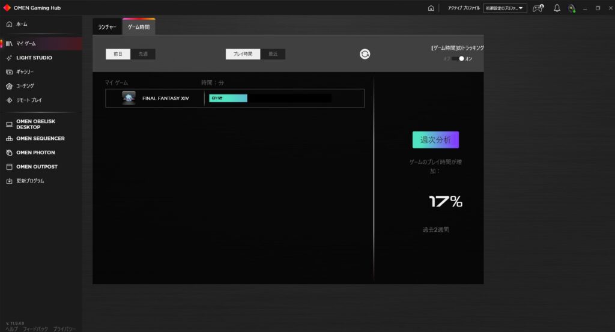615x332 pixels.
Task: Click the refresh icon for game time
Action: tap(365, 54)
